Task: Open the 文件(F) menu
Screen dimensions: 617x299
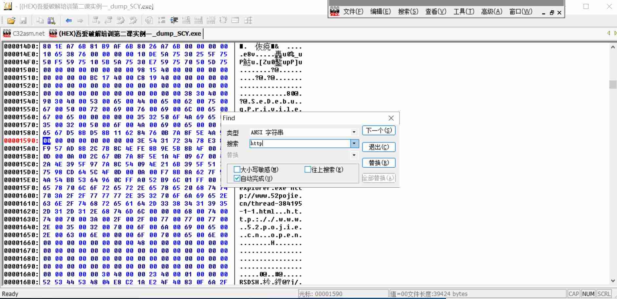Action: pyautogui.click(x=353, y=12)
